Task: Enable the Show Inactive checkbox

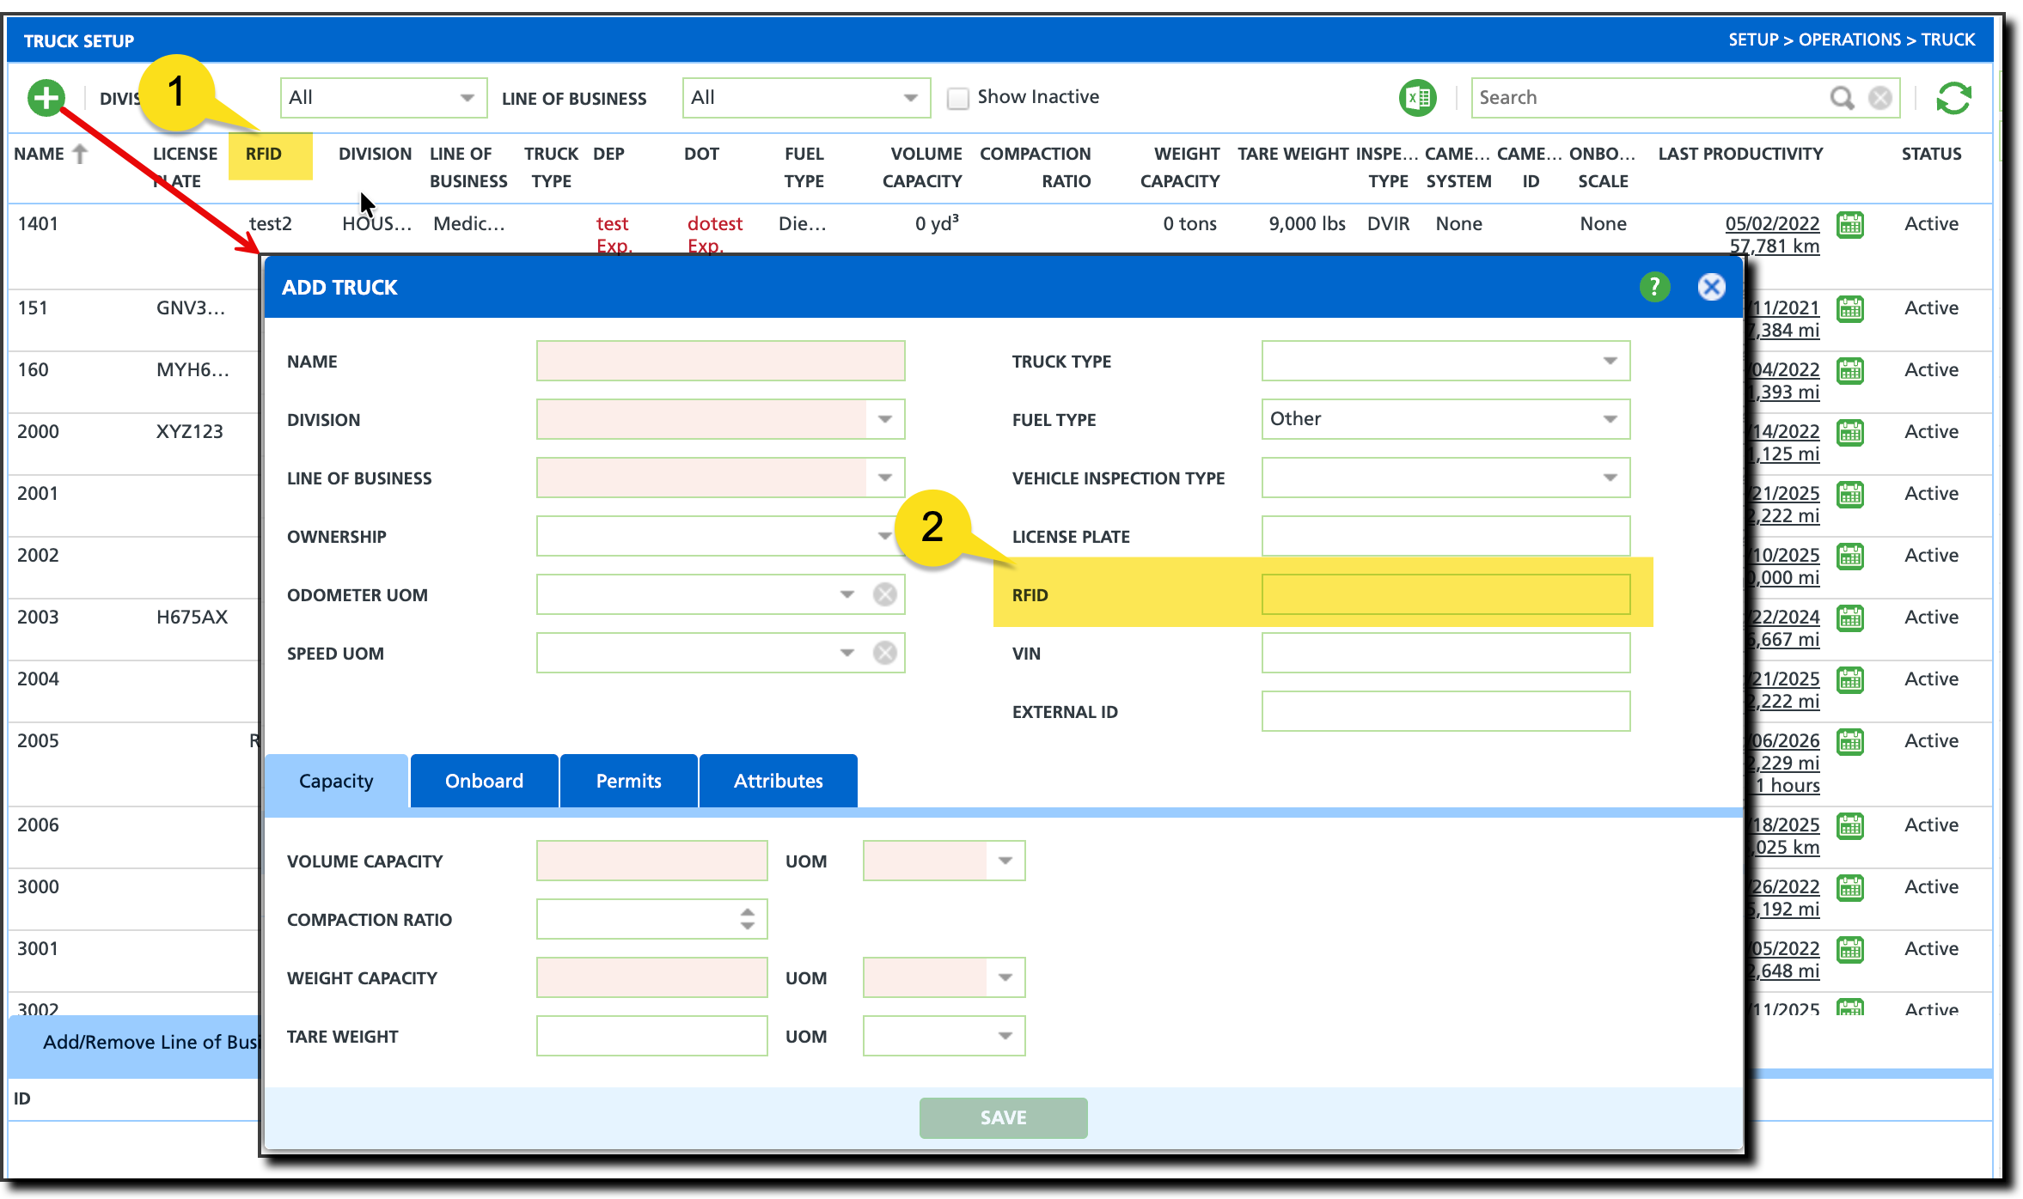Action: click(957, 98)
